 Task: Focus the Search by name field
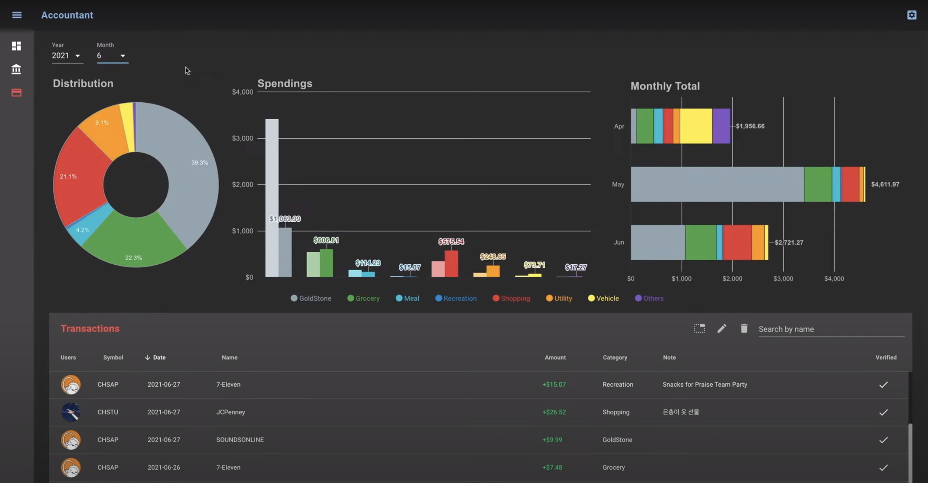[x=831, y=329]
